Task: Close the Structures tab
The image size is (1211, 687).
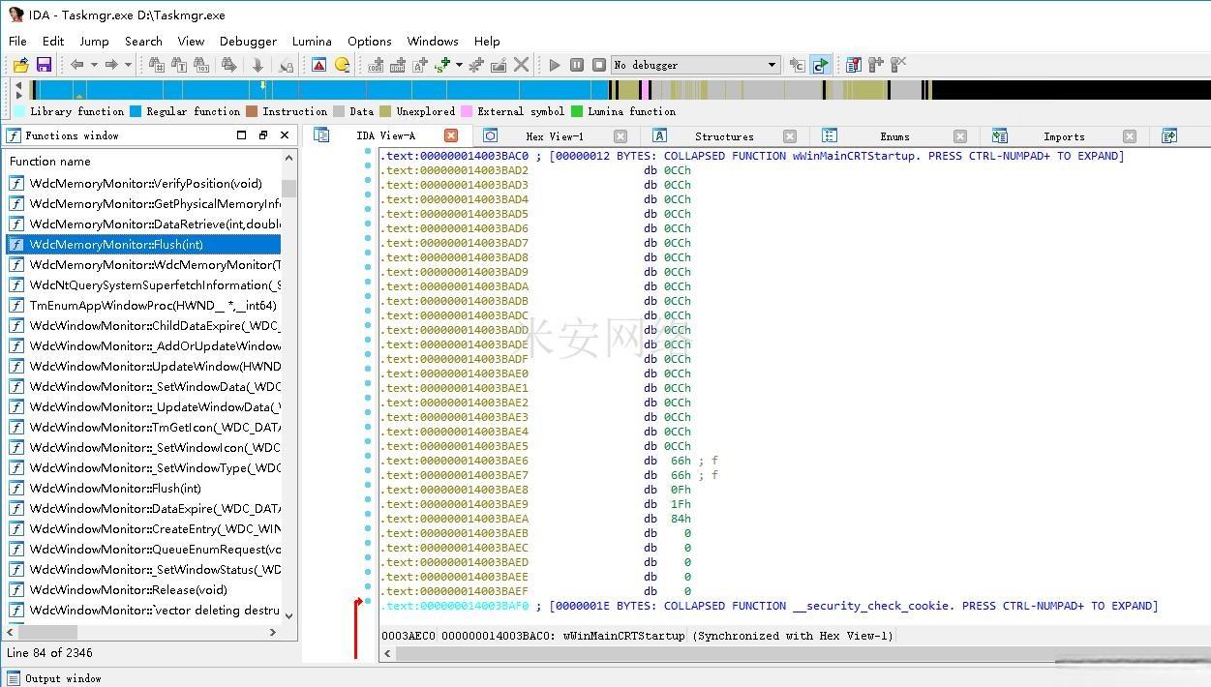Action: 790,136
